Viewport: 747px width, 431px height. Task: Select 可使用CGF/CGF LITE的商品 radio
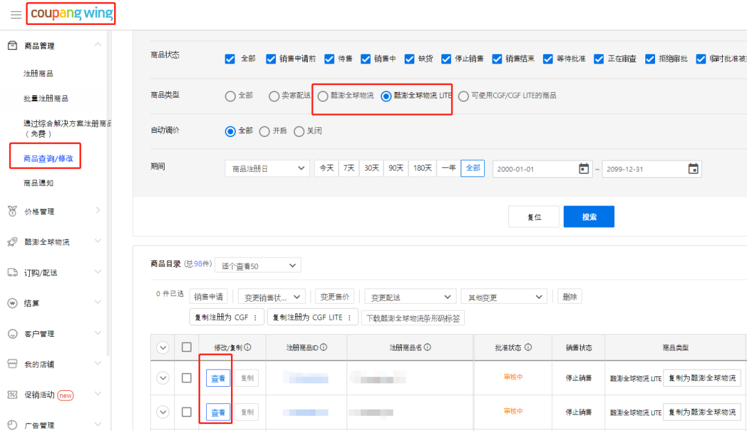tap(463, 96)
